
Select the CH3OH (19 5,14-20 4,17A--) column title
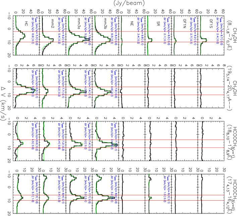pos(232,88)
